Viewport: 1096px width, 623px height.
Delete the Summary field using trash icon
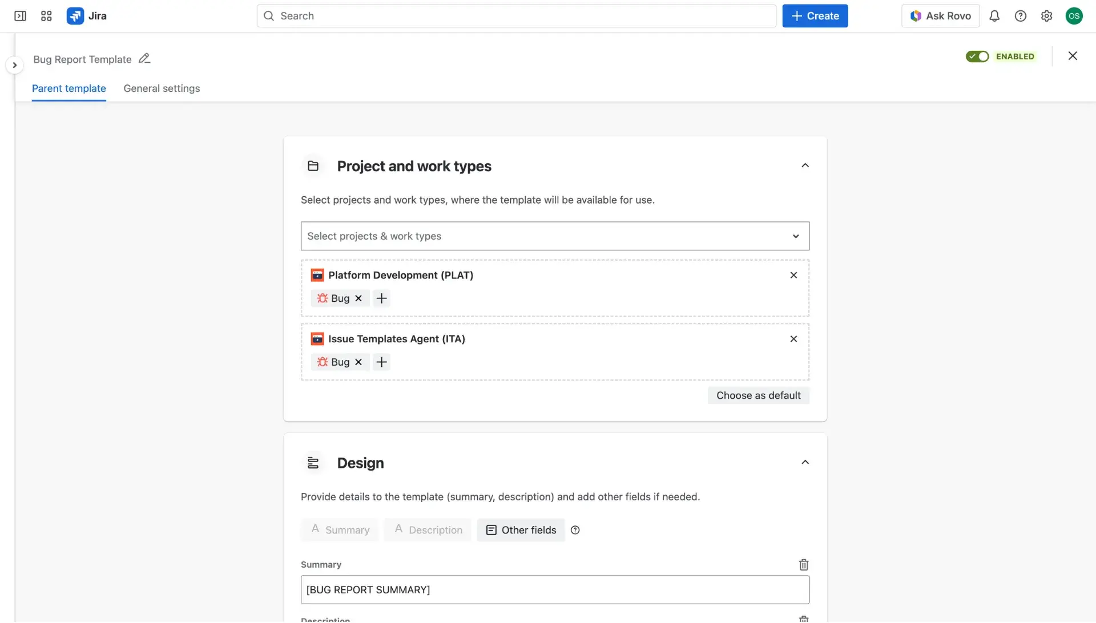(803, 564)
